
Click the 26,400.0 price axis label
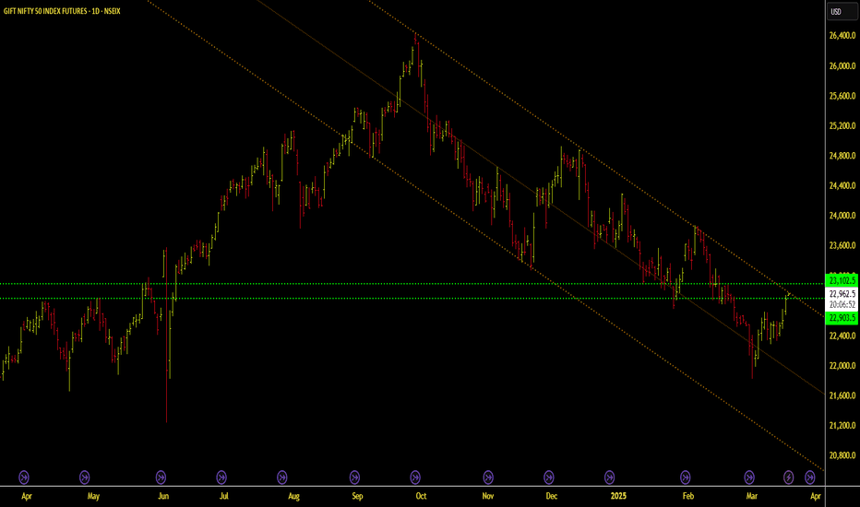click(x=842, y=36)
